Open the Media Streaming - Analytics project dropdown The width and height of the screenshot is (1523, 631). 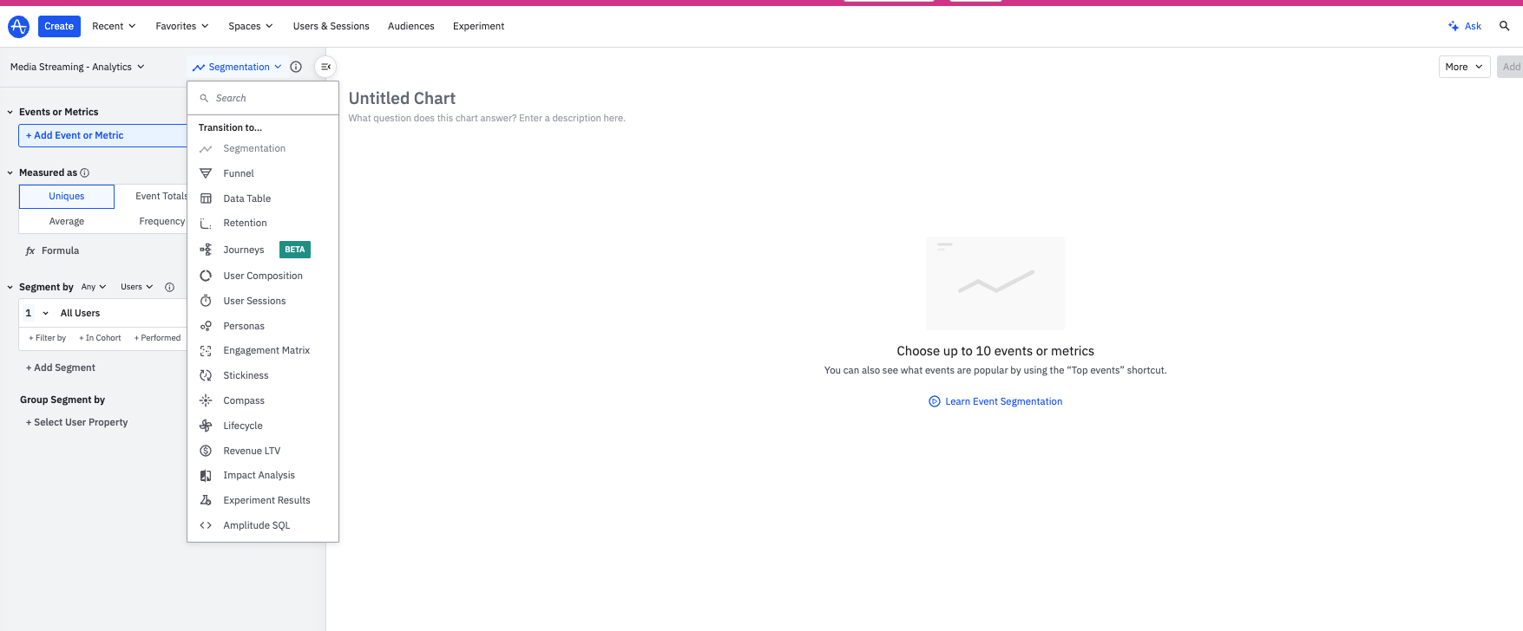(77, 67)
